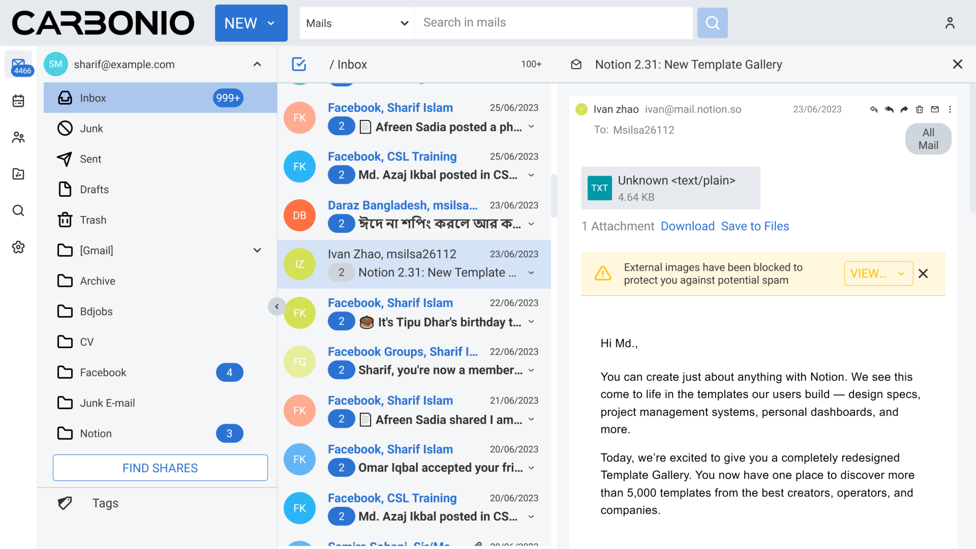Viewport: 976px width, 549px height.
Task: Collapse the folder sidebar with arrow handle
Action: (x=277, y=307)
